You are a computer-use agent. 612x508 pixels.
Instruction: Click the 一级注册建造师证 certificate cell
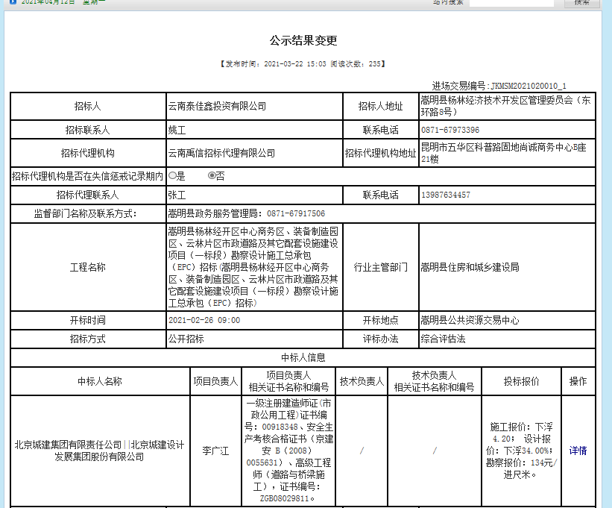pos(288,451)
